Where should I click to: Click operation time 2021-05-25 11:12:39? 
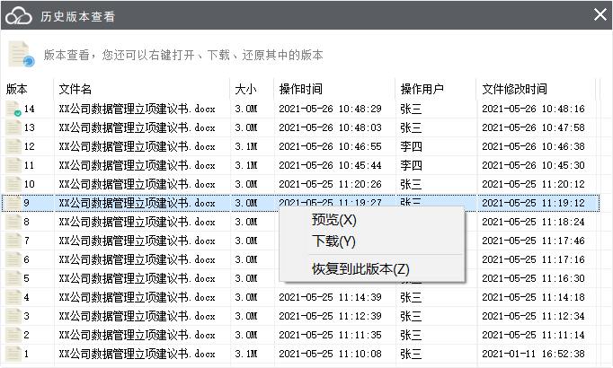[330, 316]
